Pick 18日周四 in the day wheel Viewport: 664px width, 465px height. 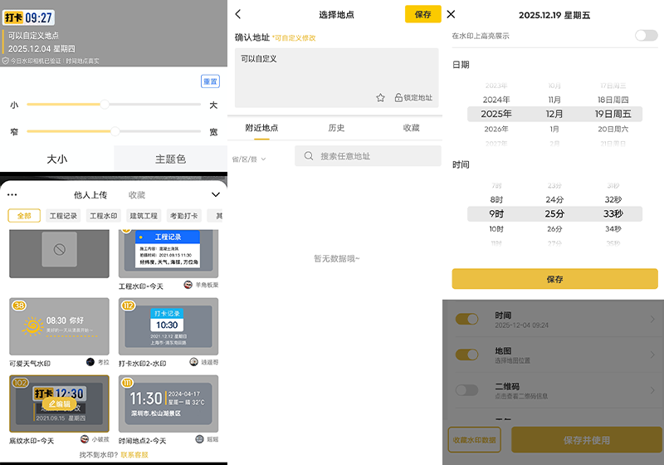click(x=613, y=100)
